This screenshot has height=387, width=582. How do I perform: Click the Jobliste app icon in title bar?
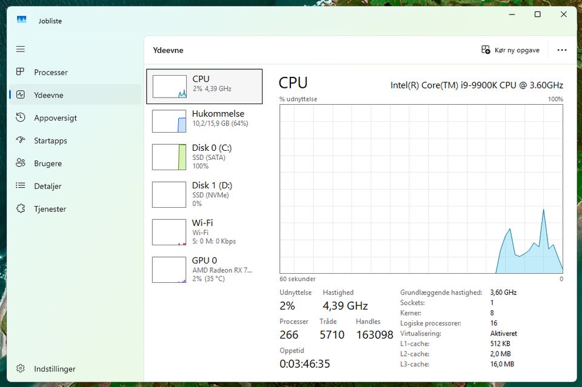click(x=22, y=19)
